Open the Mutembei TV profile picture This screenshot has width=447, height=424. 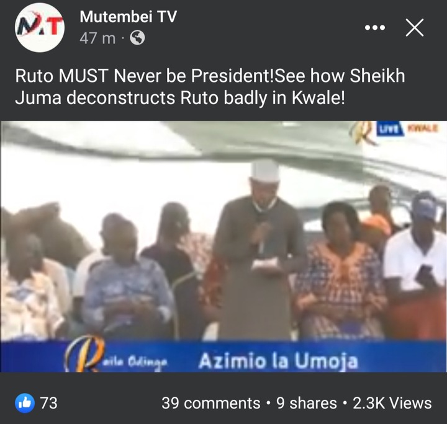(39, 28)
